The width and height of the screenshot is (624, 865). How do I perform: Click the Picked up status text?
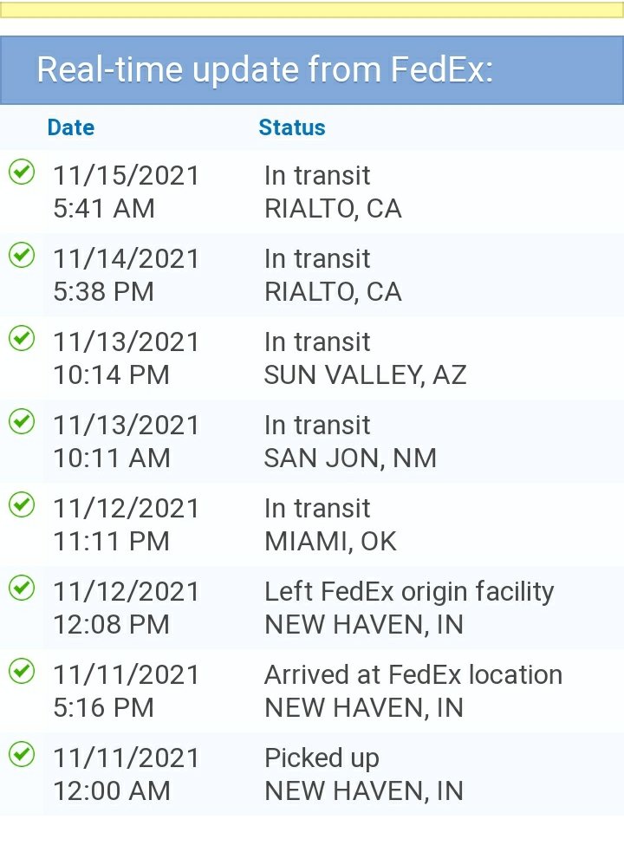322,758
